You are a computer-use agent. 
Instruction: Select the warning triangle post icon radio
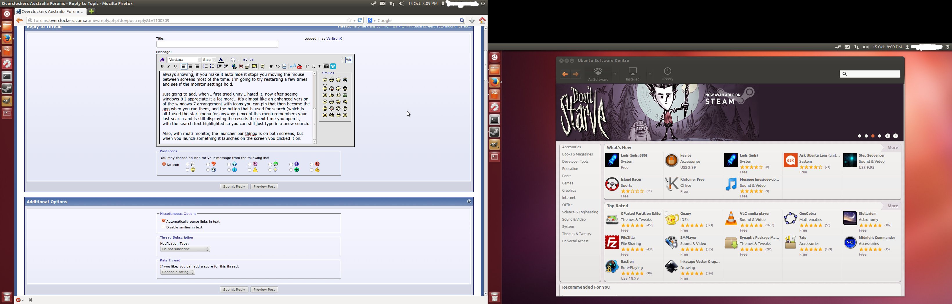pos(249,170)
